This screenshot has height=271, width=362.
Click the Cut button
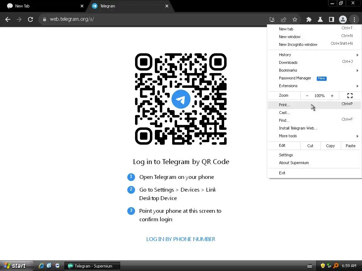click(310, 146)
